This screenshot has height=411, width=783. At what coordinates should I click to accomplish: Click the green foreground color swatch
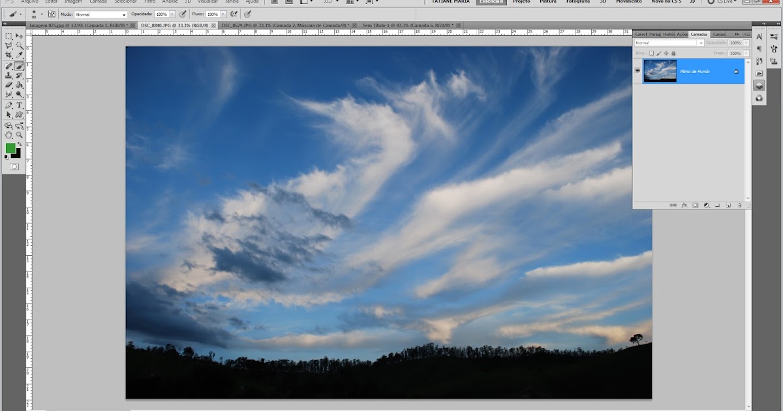coord(10,148)
